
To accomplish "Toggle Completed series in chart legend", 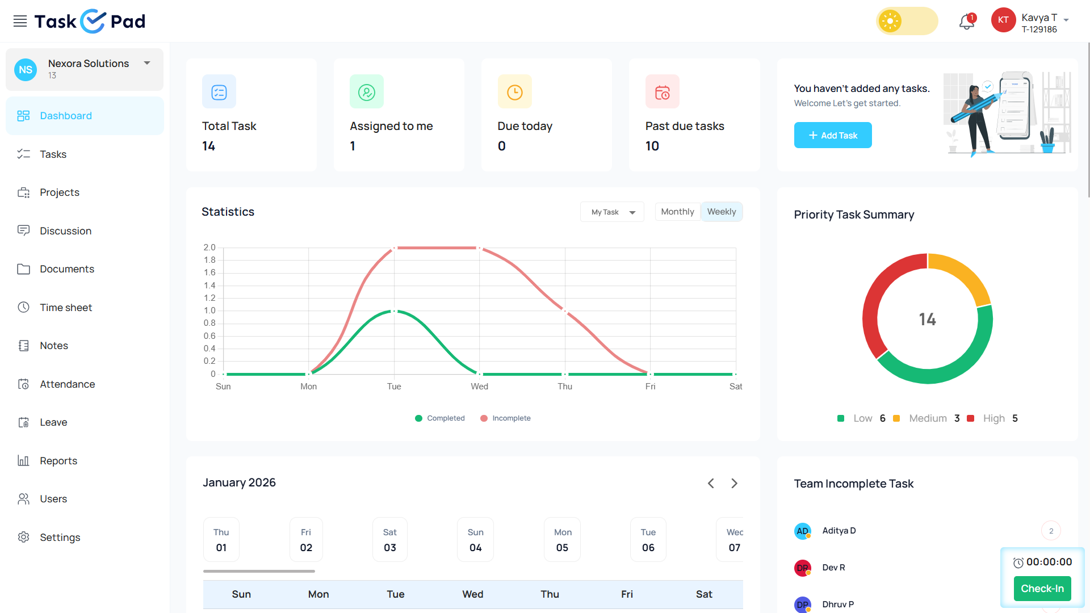I will tap(440, 418).
